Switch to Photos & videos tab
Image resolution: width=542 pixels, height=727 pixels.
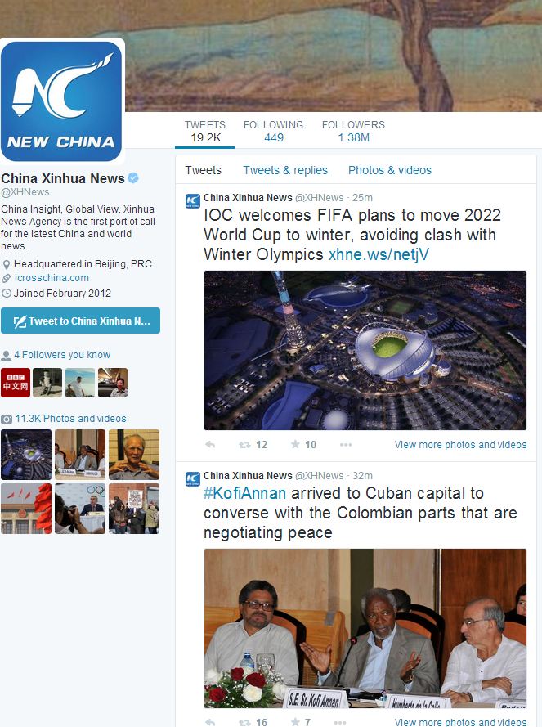point(389,170)
